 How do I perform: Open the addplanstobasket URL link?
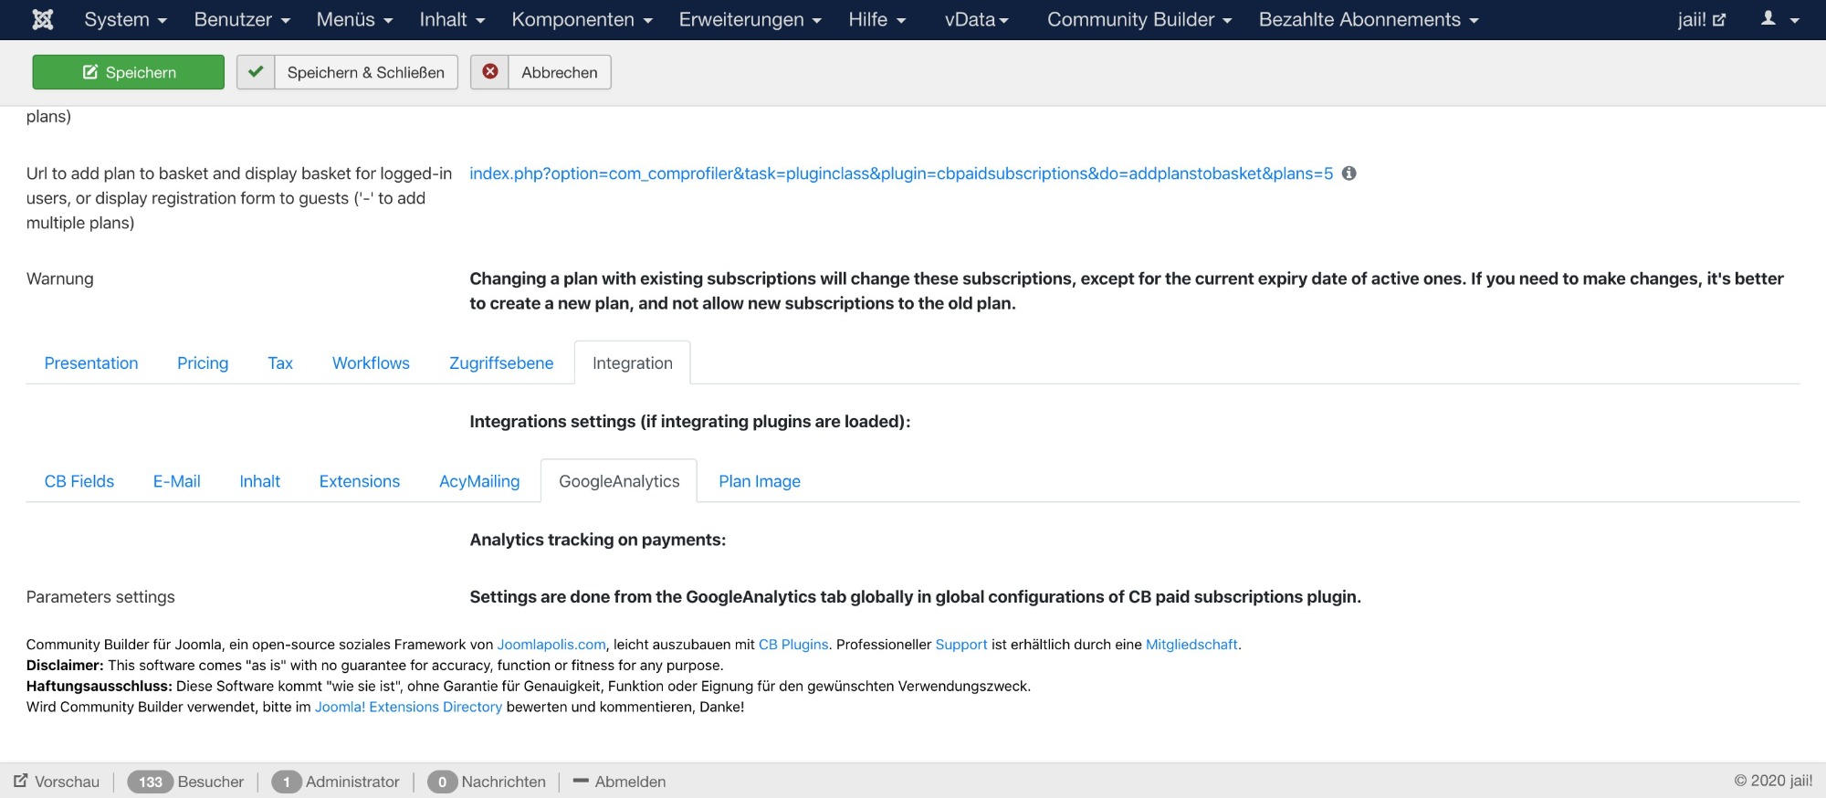pos(901,173)
